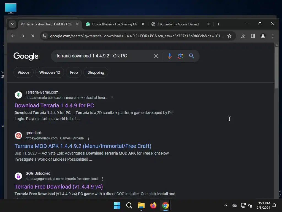
Task: Close the UploadHaven tab
Action: pos(143,24)
